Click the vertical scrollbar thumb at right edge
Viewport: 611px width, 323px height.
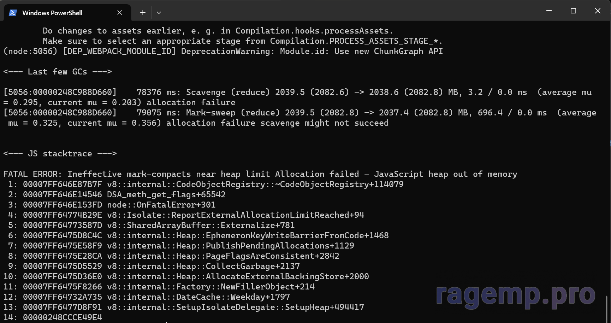(x=607, y=309)
